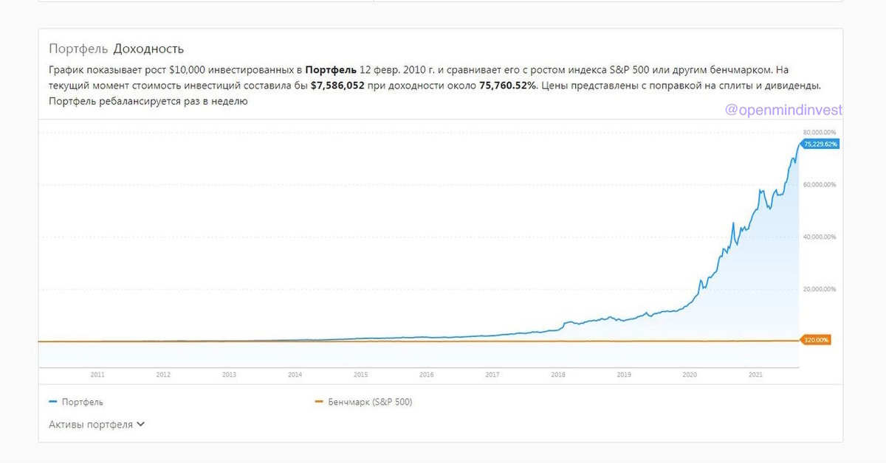Click the Портфель Доходность heading
The image size is (886, 463).
tap(116, 49)
